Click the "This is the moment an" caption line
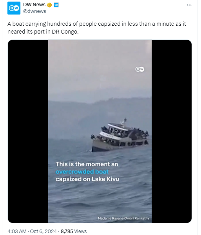The image size is (201, 235). [x=87, y=164]
